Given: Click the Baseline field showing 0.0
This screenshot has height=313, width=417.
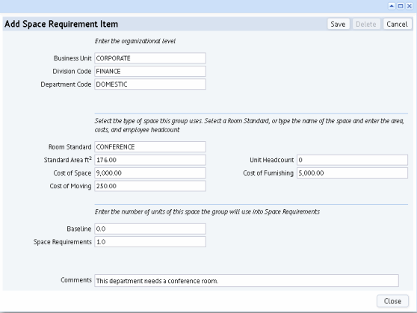Looking at the screenshot, I should click(150, 229).
